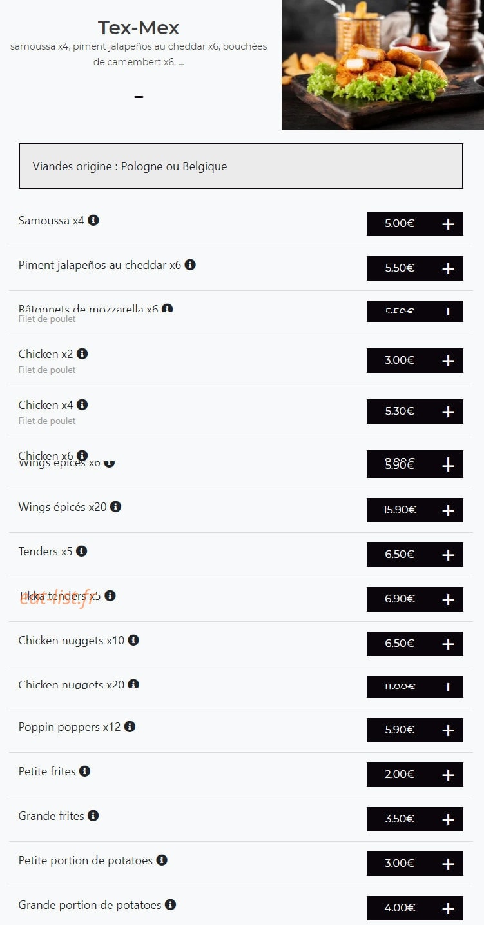The image size is (484, 925).
Task: Open the Chicken x4 info icon
Action: (82, 405)
